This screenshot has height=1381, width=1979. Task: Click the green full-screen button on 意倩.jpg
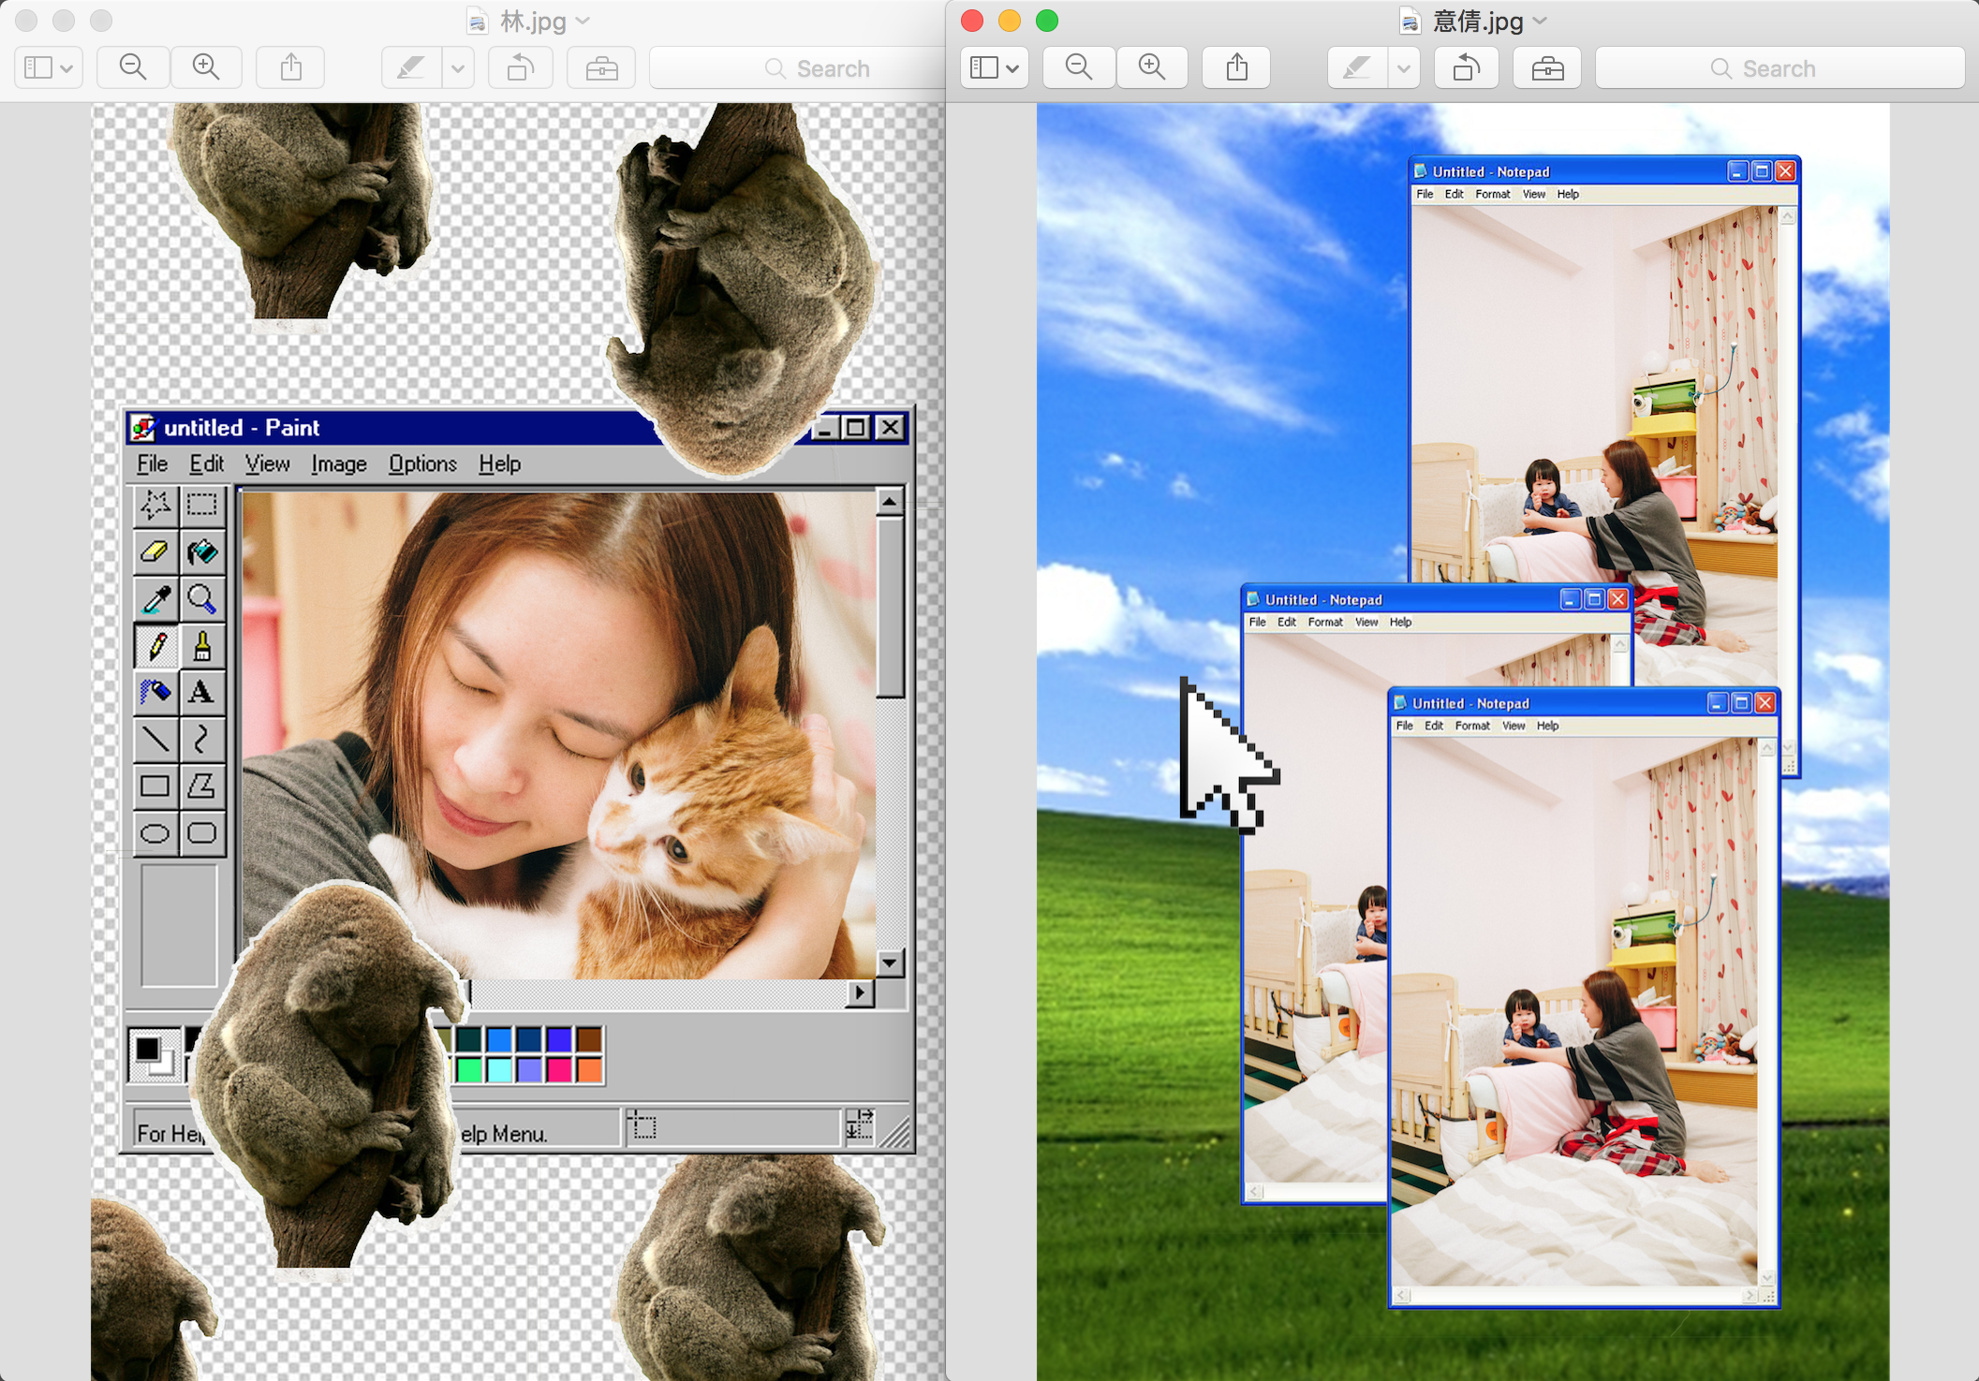(1047, 21)
